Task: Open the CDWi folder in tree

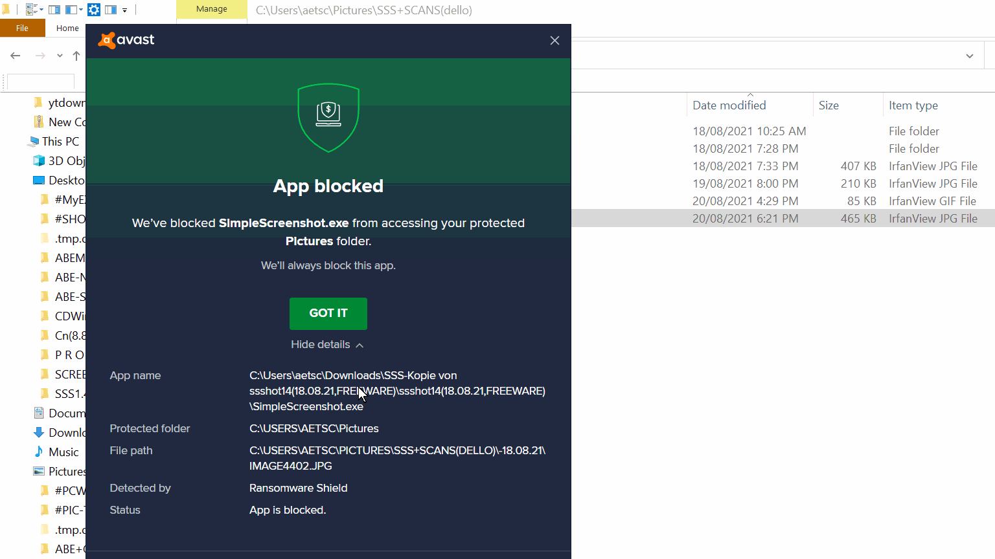Action: coord(62,316)
